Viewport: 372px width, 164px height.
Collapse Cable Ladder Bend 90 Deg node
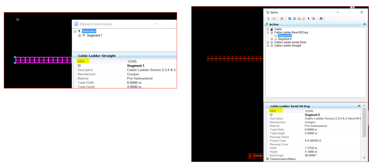(x=268, y=32)
